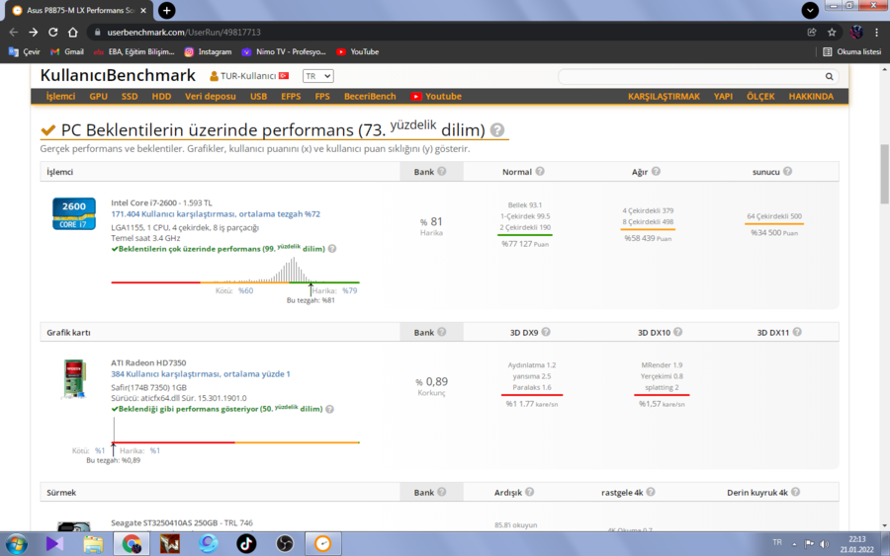Open browser home page icon
Image resolution: width=890 pixels, height=556 pixels.
tap(72, 33)
